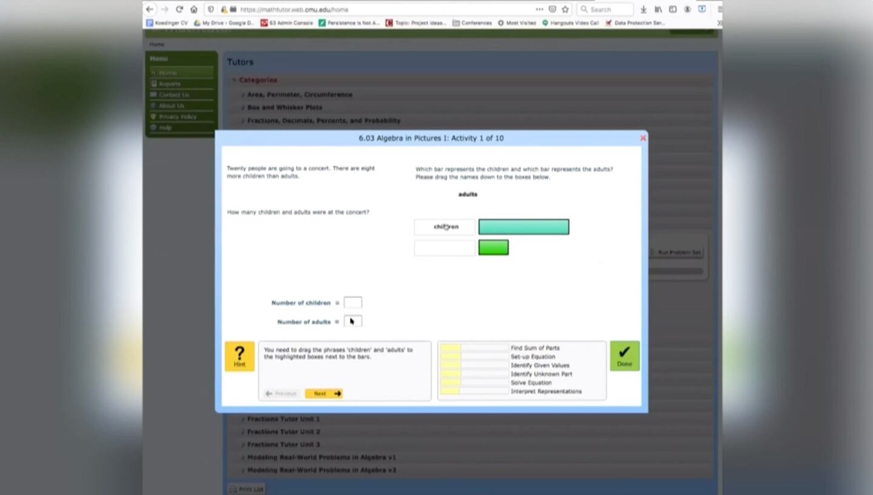Click the browser back arrow
The image size is (873, 495).
pos(150,9)
